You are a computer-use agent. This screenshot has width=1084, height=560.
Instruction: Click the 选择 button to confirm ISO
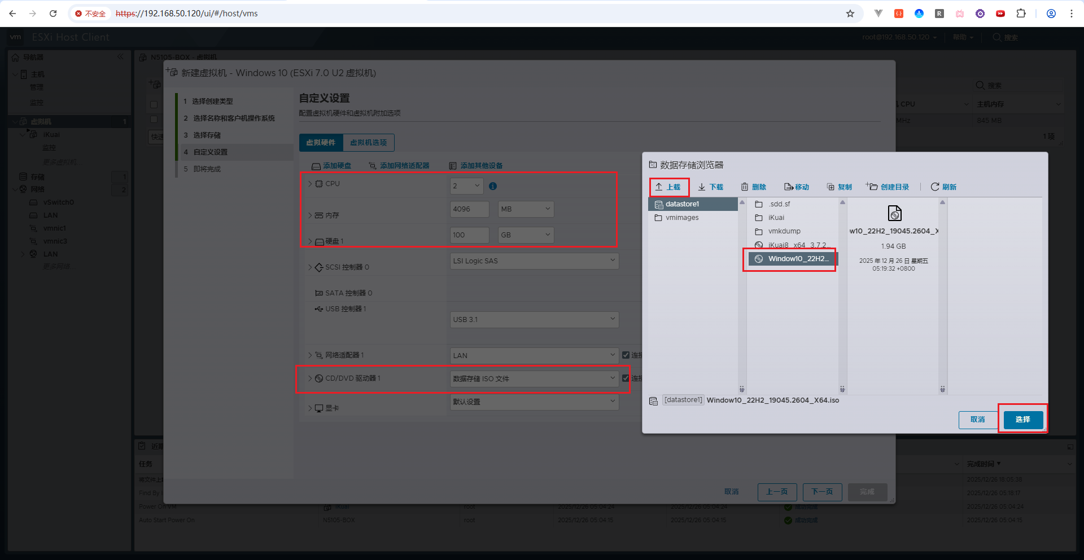[1022, 420]
